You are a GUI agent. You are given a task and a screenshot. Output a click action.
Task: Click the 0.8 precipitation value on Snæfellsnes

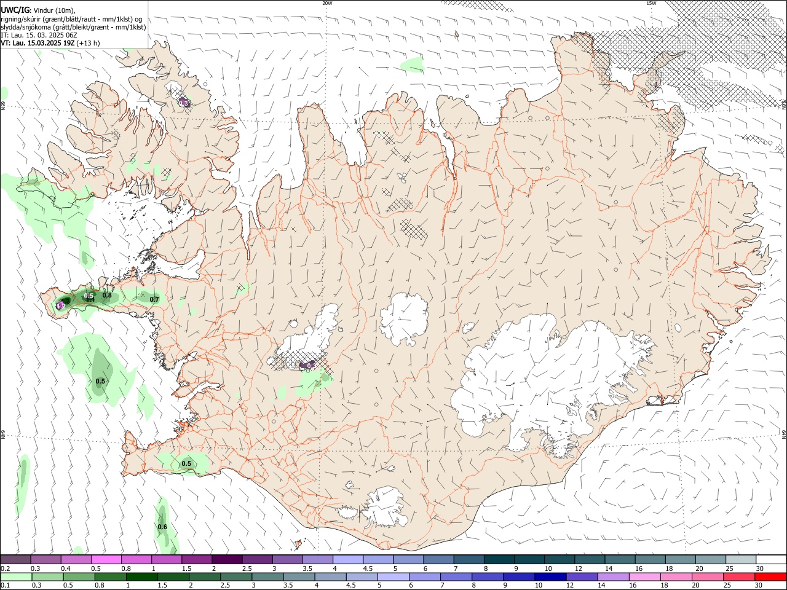pos(107,296)
